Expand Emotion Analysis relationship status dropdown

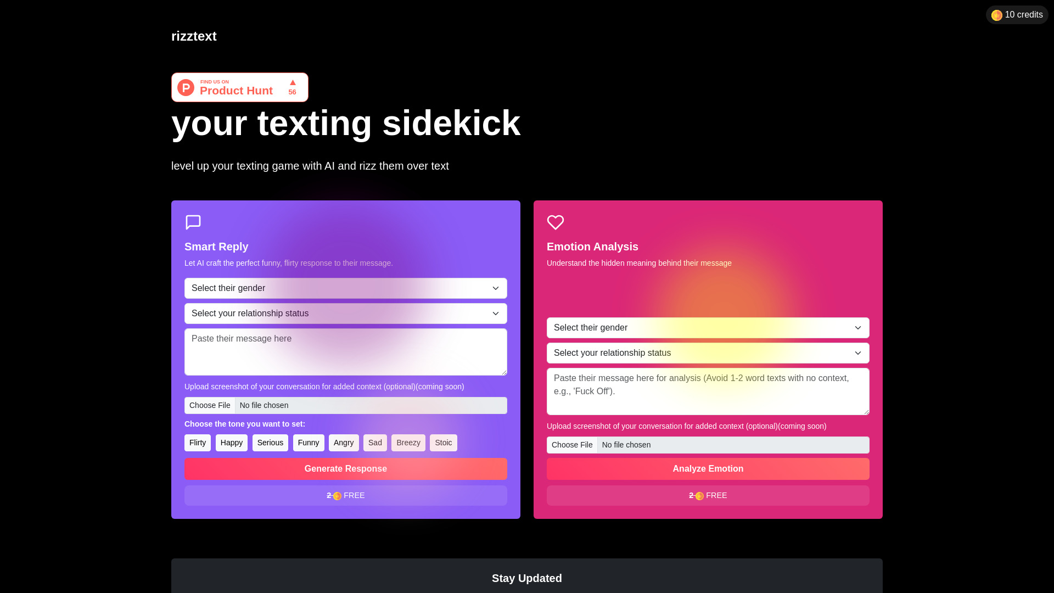708,353
